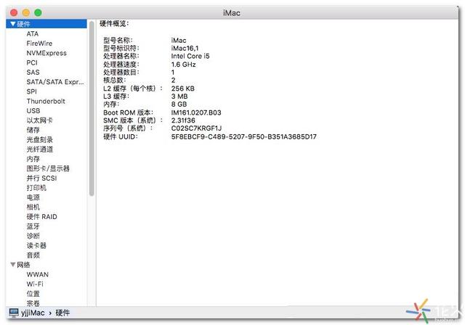This screenshot has width=465, height=325.
Task: Select 音频 in the sidebar
Action: coord(33,255)
